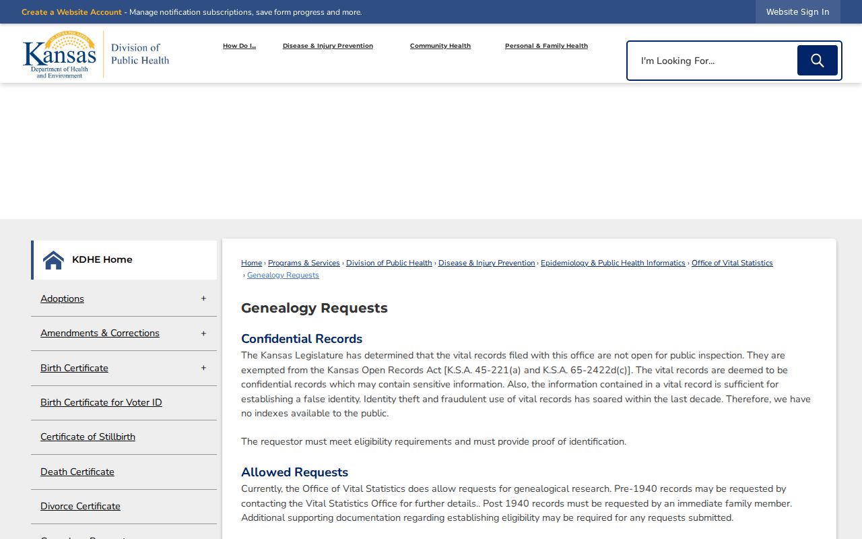Open the How Do I menu
The height and width of the screenshot is (539, 862).
coord(239,46)
